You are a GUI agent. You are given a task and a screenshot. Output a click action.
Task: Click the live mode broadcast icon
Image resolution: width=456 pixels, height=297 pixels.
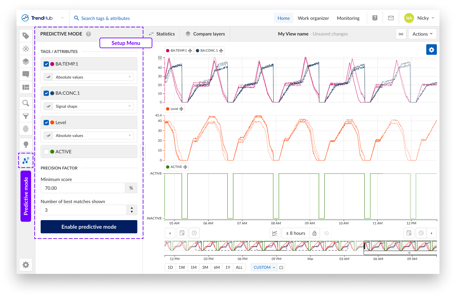click(x=401, y=34)
